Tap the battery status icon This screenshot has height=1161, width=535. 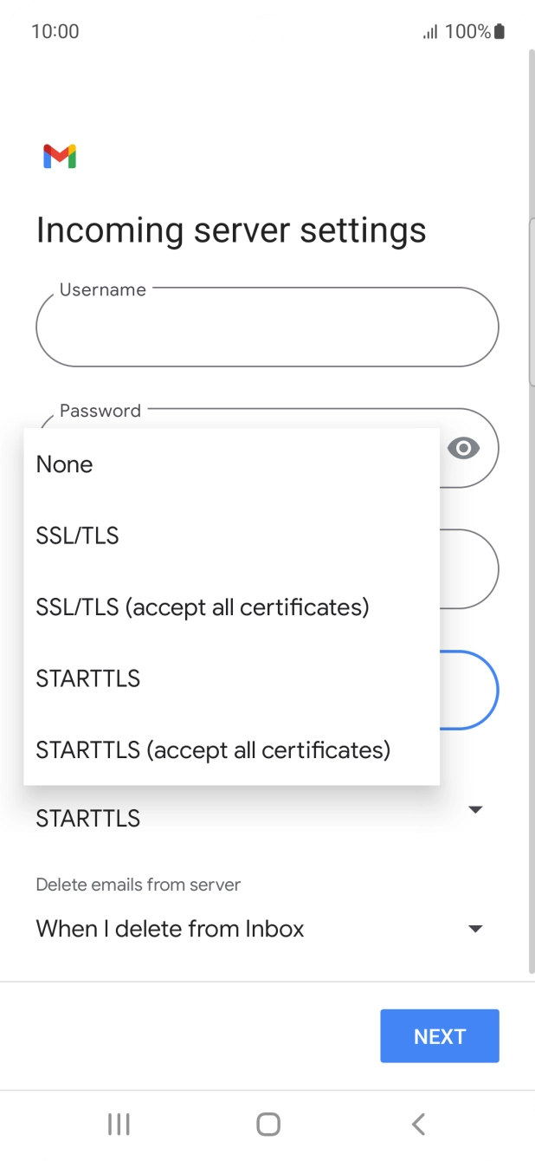500,32
